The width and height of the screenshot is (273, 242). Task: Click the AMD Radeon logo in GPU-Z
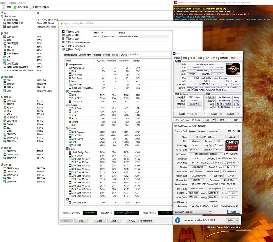pyautogui.click(x=232, y=145)
